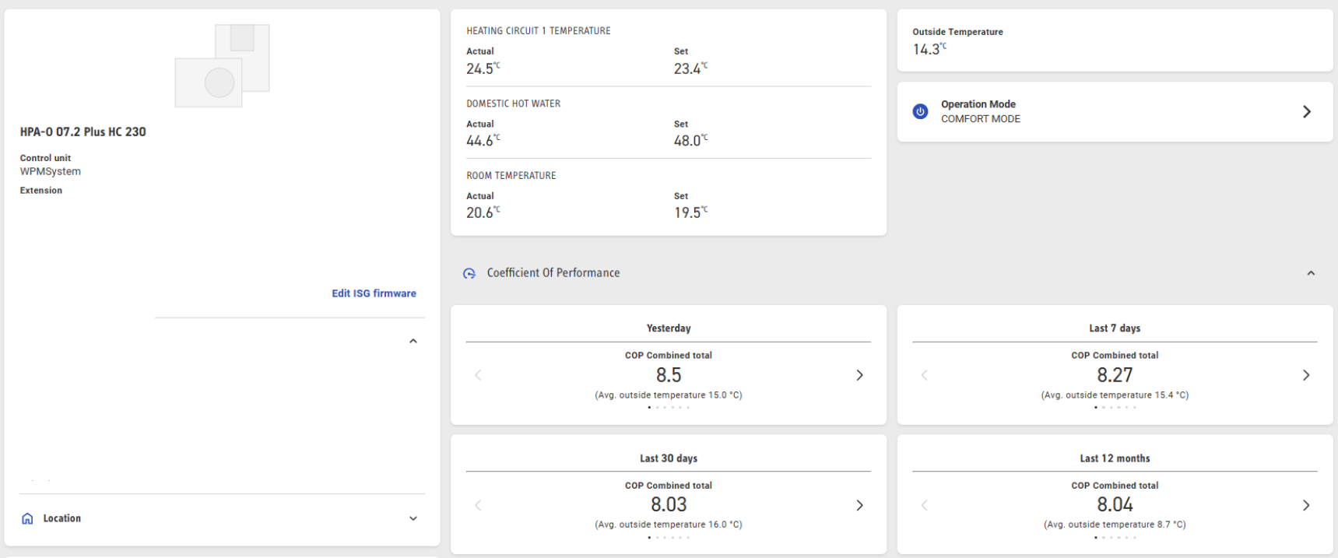Next value in Last 7 days card

(1306, 375)
